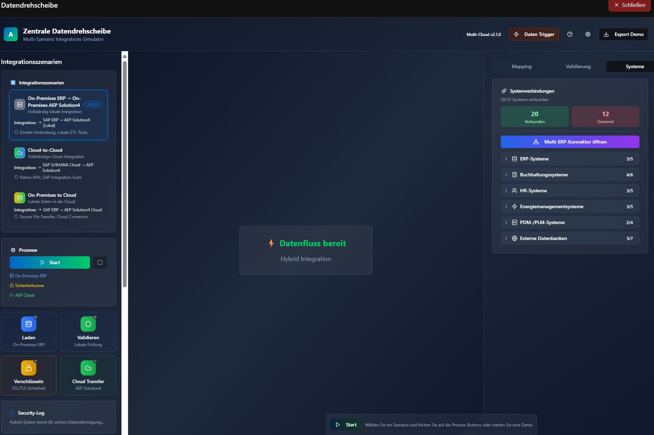Viewport: 654px width, 435px height.
Task: Click the Daten Trigger button
Action: tap(534, 34)
